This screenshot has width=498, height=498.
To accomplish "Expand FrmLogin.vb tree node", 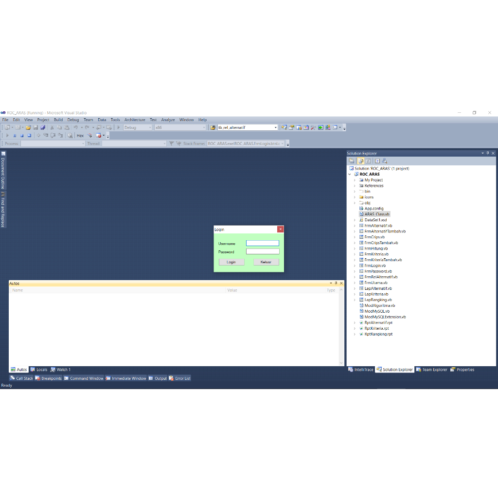I will [355, 266].
